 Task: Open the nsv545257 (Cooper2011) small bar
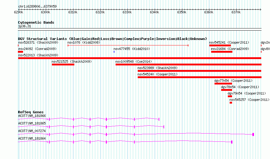231,103
